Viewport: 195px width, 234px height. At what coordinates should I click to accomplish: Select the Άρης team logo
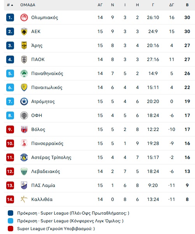pos(24,45)
